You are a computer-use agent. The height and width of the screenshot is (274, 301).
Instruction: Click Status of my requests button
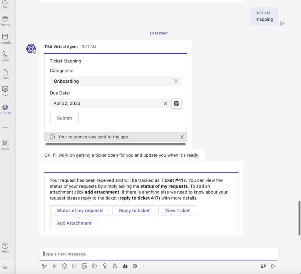[80, 210]
